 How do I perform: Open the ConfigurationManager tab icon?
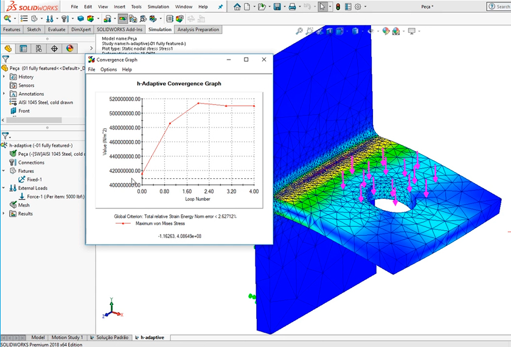(x=39, y=49)
